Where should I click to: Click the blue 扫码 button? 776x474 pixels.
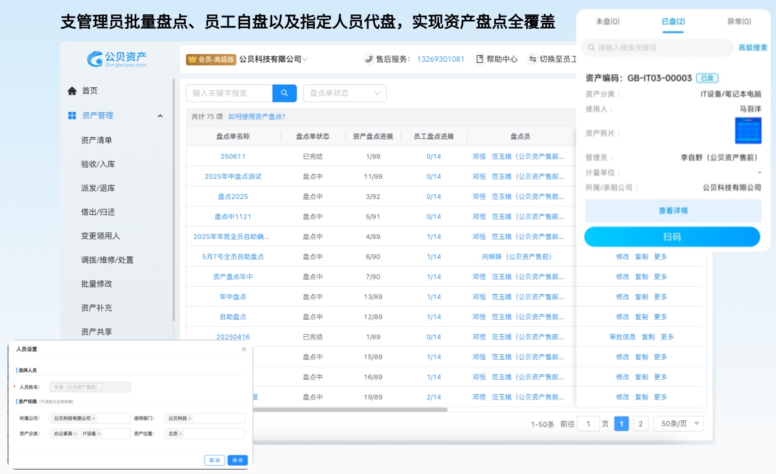pyautogui.click(x=672, y=237)
